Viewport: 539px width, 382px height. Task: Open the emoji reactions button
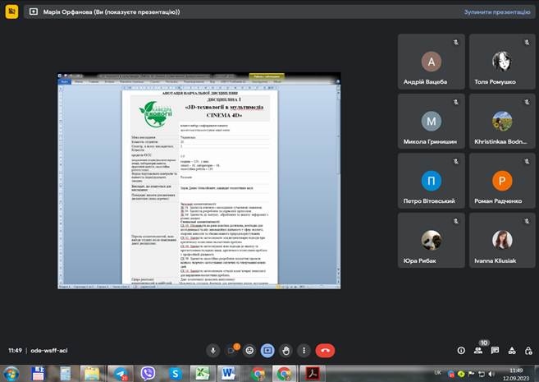pyautogui.click(x=249, y=350)
